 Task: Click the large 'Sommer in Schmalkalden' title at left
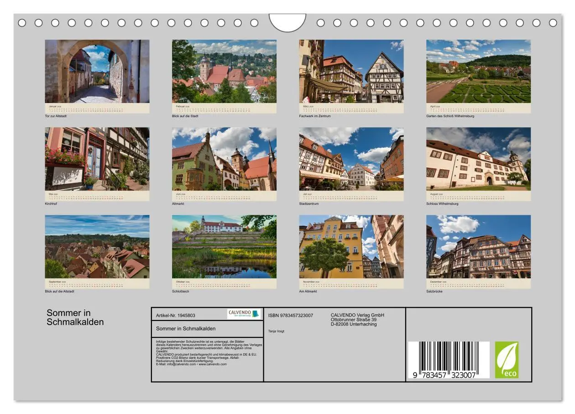point(75,317)
